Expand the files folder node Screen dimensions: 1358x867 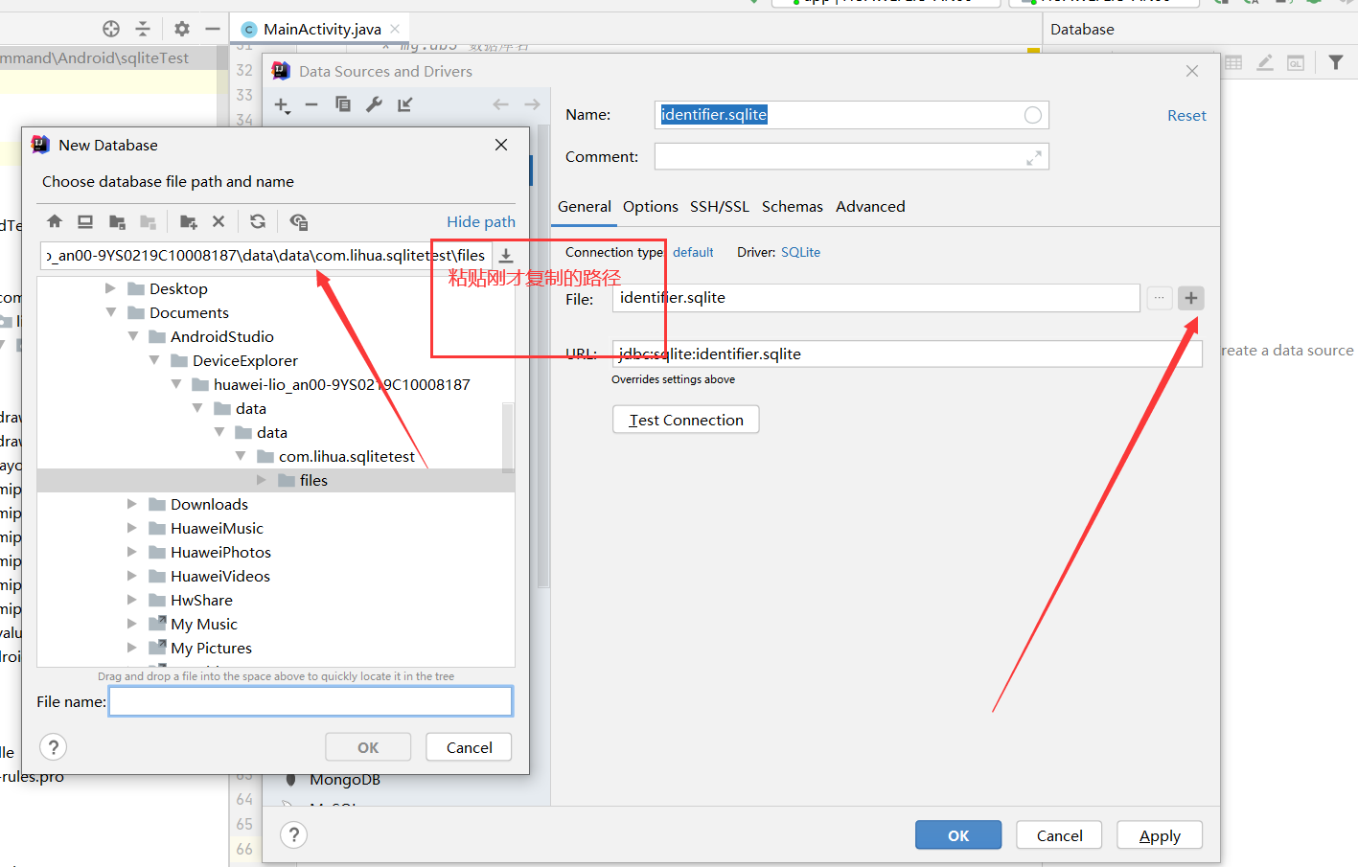coord(262,480)
